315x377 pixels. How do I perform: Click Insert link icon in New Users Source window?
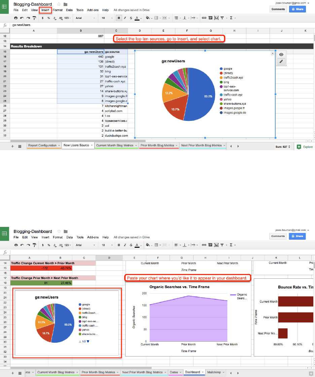204,18
